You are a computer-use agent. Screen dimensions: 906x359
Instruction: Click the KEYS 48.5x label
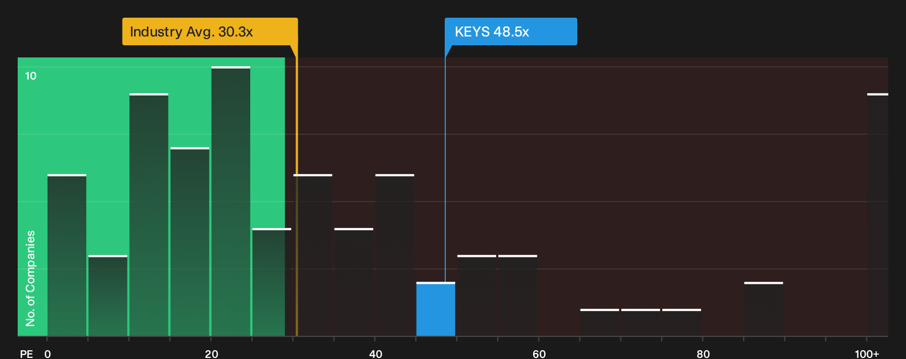tap(511, 31)
